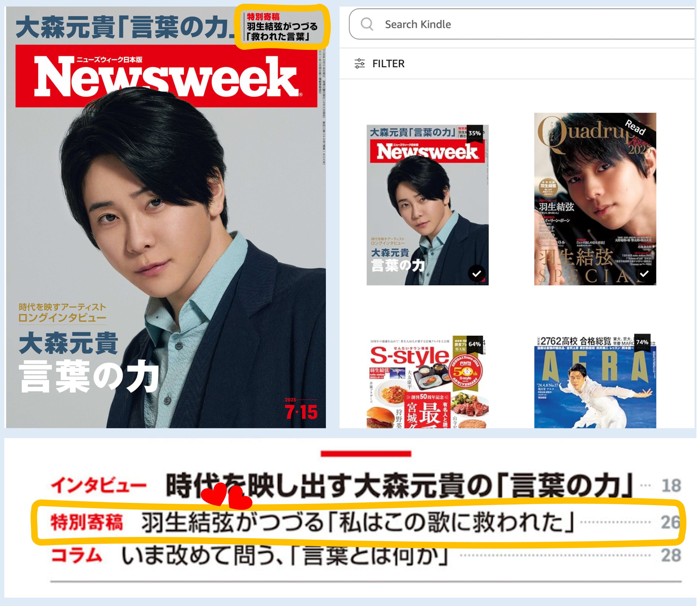Click the コラム label in contents

(x=77, y=555)
